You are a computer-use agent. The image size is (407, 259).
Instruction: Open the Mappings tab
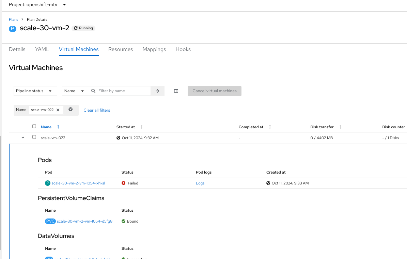(x=154, y=49)
